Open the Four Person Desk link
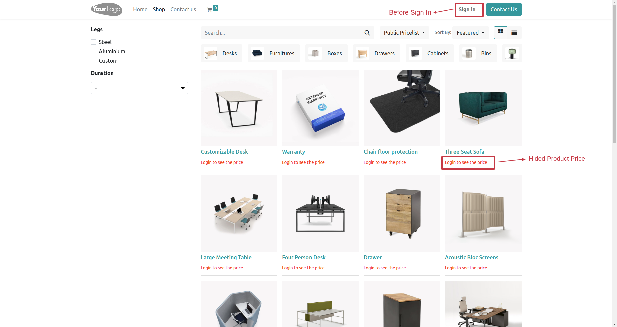The height and width of the screenshot is (327, 617). (304, 257)
